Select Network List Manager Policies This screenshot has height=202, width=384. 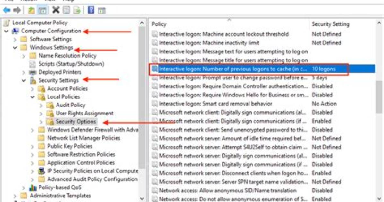point(83,138)
